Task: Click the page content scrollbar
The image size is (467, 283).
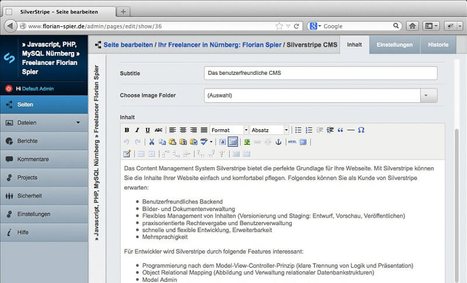Action: (456, 206)
